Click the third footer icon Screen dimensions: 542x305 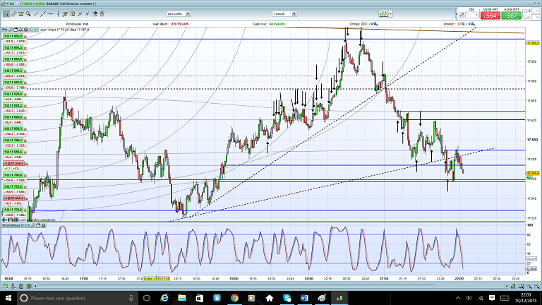(x=21, y=286)
